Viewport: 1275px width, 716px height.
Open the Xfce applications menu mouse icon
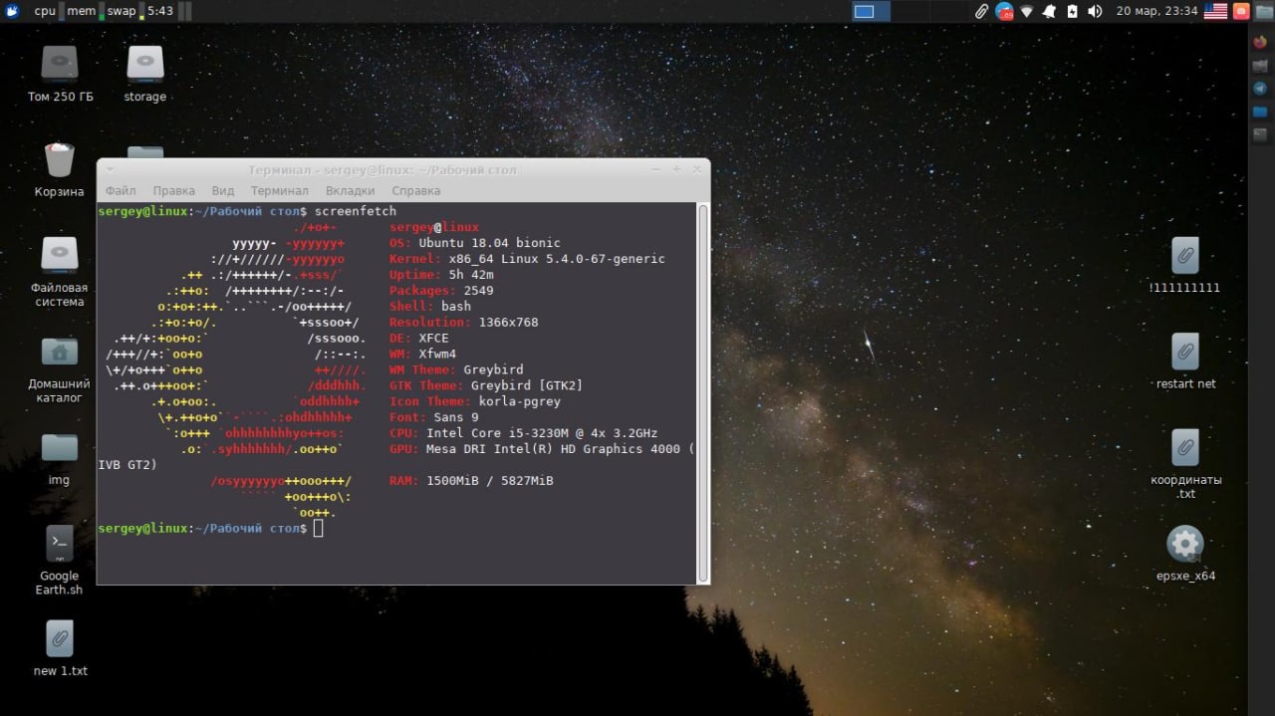[12, 11]
